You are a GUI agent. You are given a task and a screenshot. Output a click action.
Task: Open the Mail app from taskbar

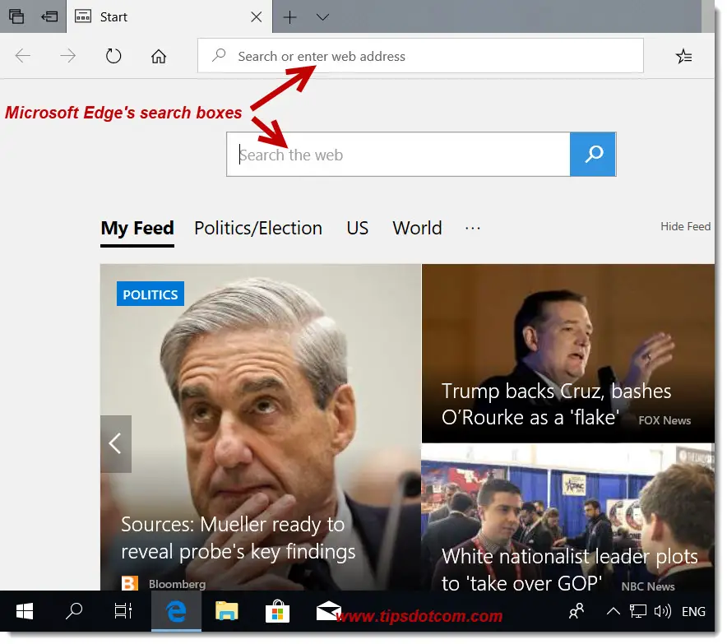pos(328,611)
